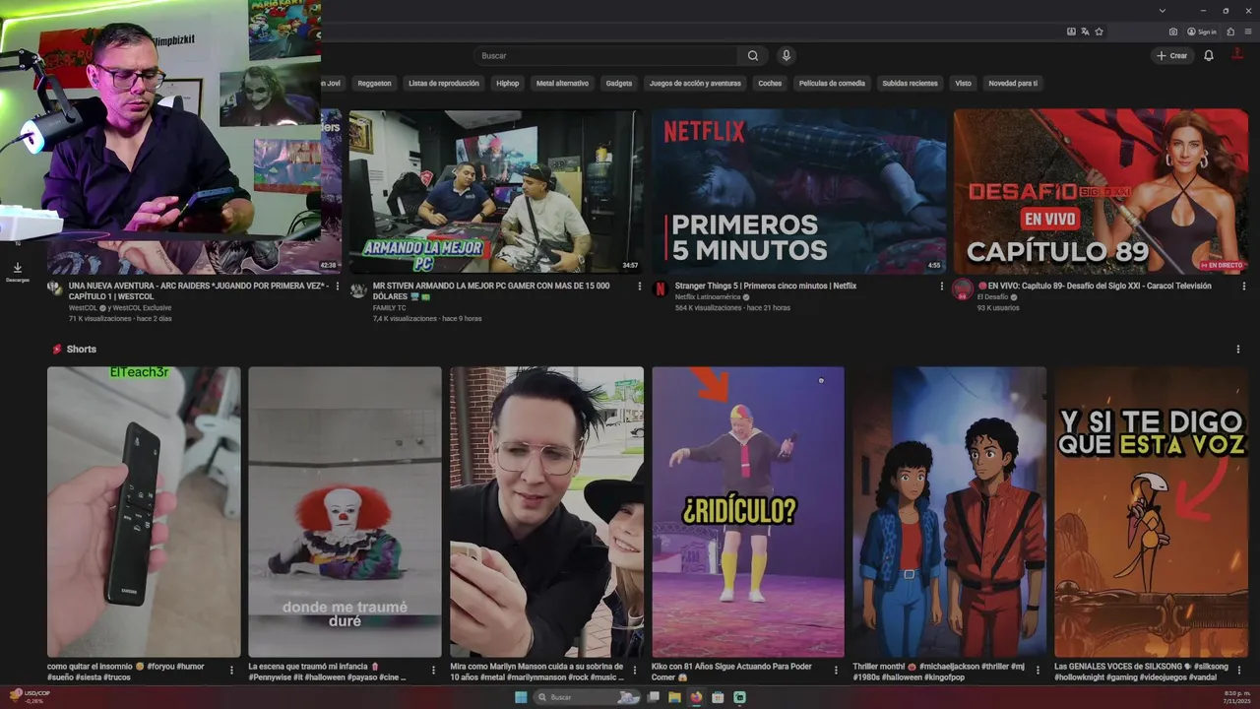Bookmark this page with the star icon
Image resolution: width=1260 pixels, height=709 pixels.
[1099, 32]
